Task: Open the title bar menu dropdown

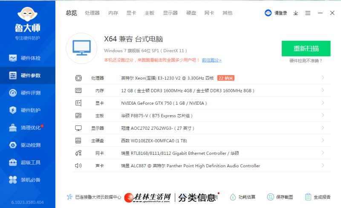Action: (308, 13)
